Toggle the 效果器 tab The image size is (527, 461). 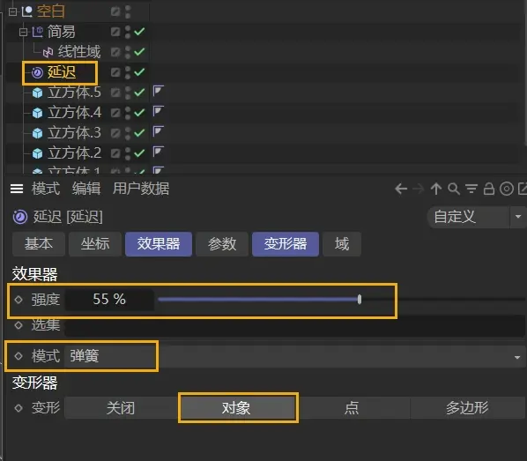[159, 244]
